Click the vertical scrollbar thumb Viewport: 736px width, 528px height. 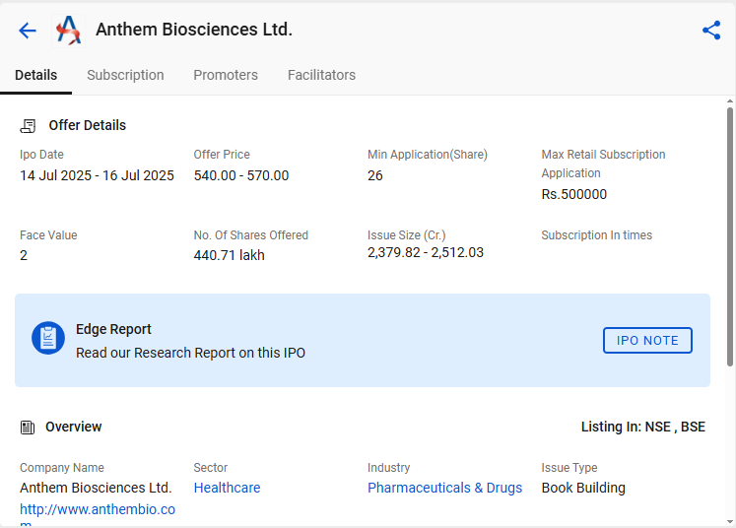pos(730,236)
